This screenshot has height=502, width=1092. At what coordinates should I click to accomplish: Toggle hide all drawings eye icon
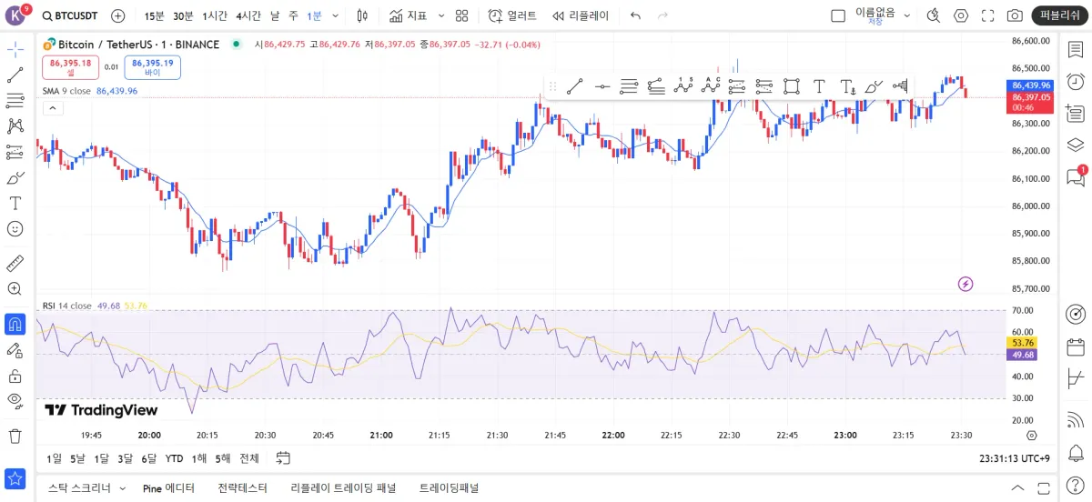click(15, 401)
